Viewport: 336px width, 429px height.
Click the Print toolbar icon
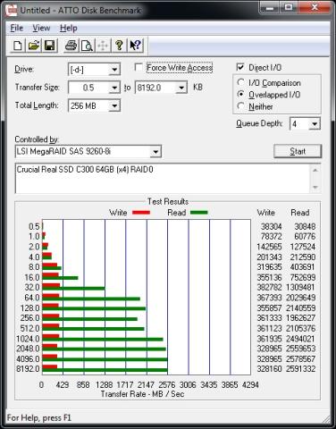coord(71,46)
